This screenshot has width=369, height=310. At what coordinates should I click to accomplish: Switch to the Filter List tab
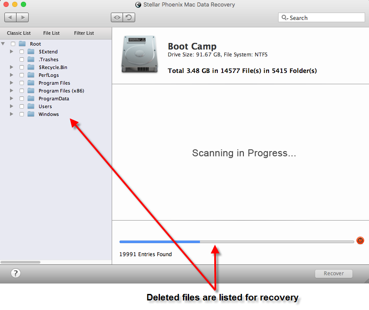click(84, 33)
